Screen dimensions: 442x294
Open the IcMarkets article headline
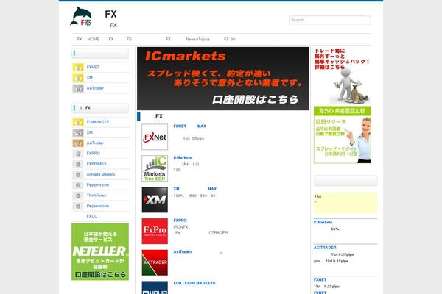click(183, 157)
